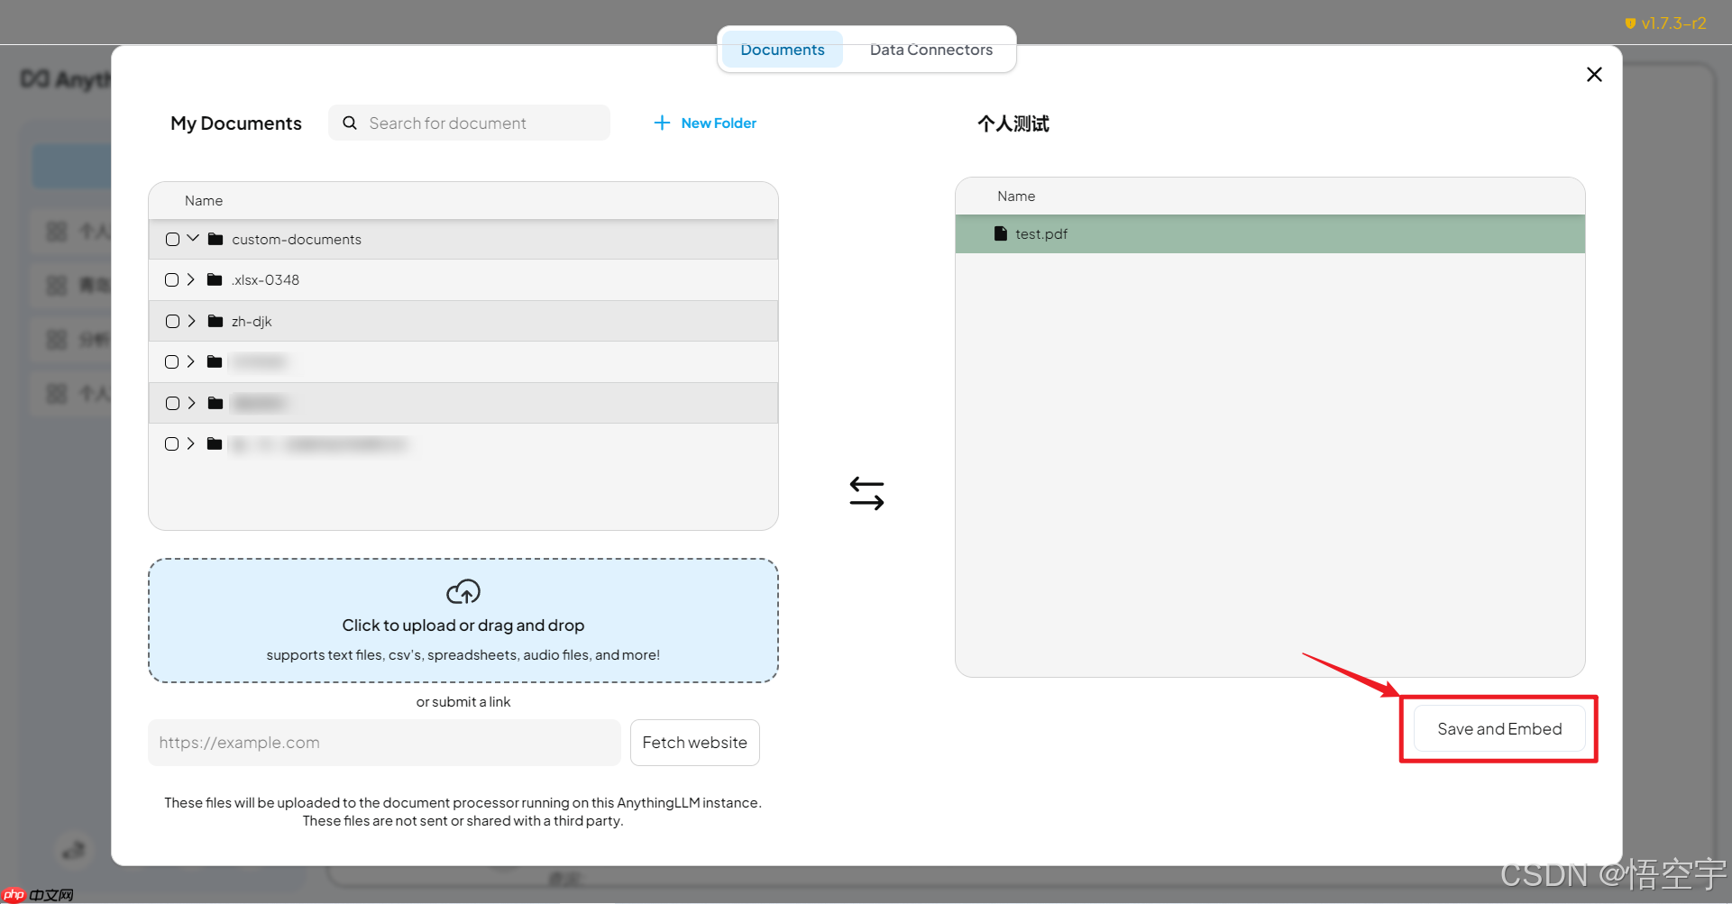Image resolution: width=1732 pixels, height=904 pixels.
Task: Focus the website URL input field
Action: coord(384,743)
